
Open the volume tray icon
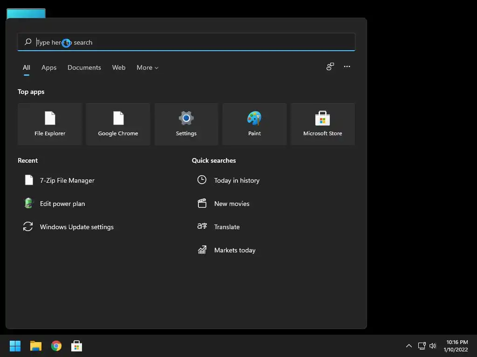[x=433, y=346]
